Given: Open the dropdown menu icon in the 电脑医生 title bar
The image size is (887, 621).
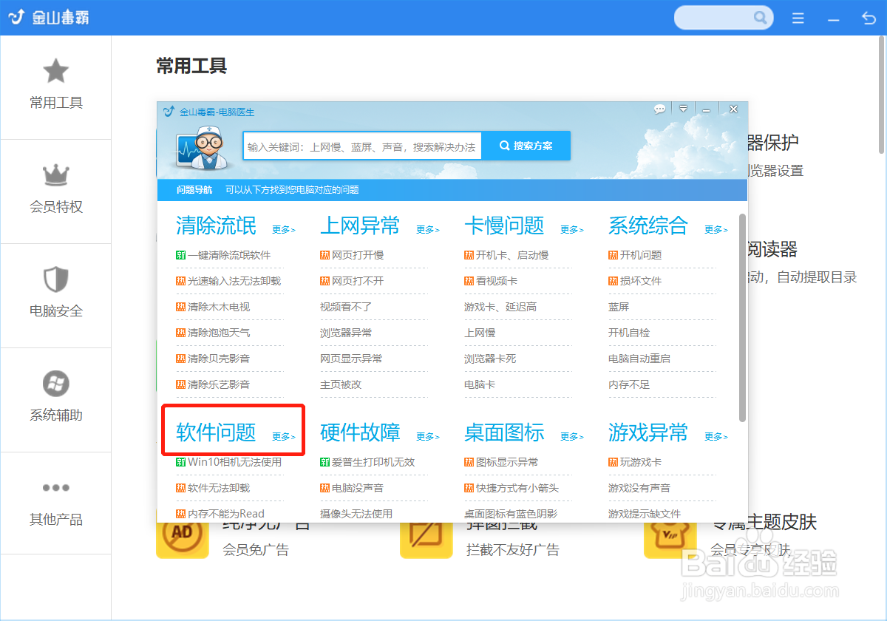Looking at the screenshot, I should 684,109.
